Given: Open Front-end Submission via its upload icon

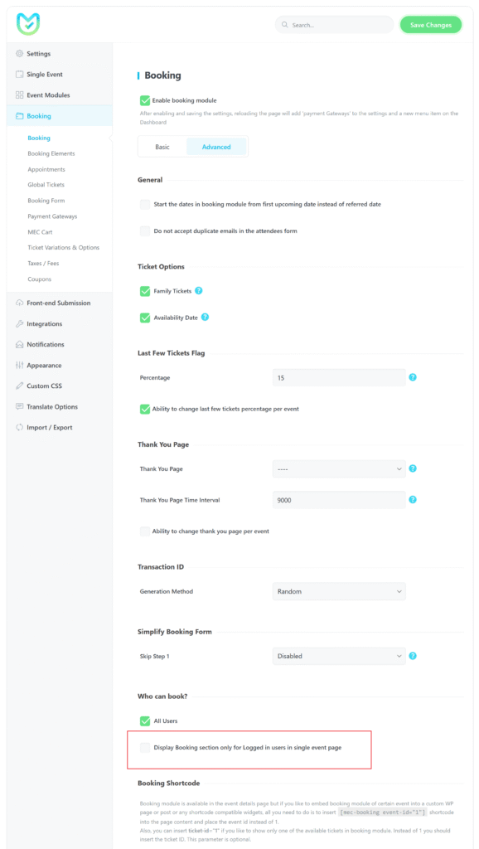Looking at the screenshot, I should [20, 303].
